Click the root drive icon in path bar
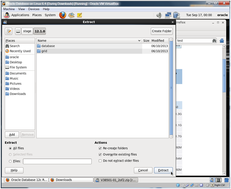Viewport: 231px width, 189px height. coord(18,31)
